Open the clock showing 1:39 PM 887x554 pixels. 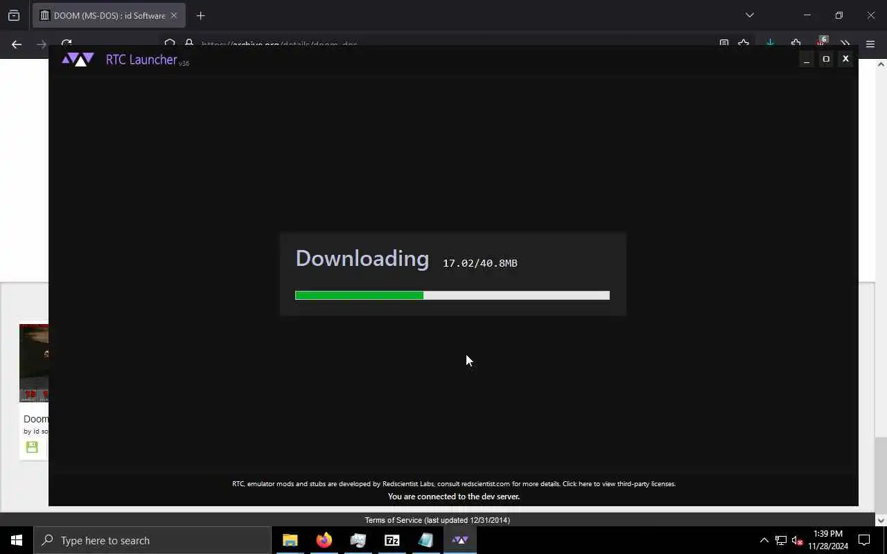point(828,540)
